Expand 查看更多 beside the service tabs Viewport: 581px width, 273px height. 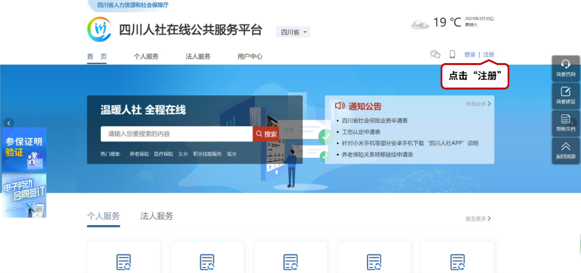[478, 219]
